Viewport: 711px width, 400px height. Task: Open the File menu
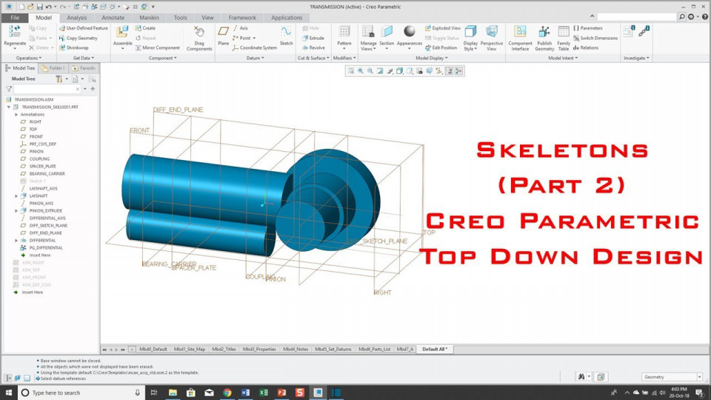pos(15,18)
